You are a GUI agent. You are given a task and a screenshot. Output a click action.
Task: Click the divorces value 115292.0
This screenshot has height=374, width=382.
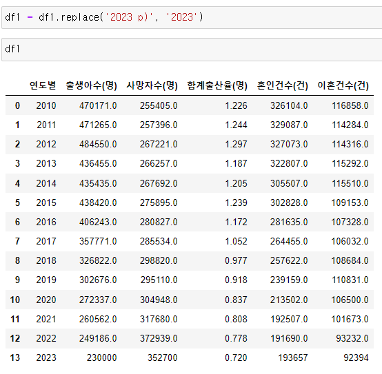(x=350, y=163)
